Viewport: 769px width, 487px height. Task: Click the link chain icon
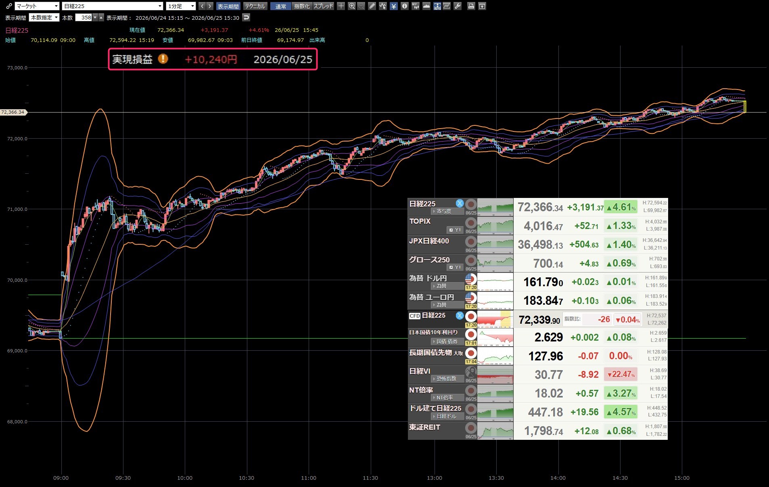(8, 6)
